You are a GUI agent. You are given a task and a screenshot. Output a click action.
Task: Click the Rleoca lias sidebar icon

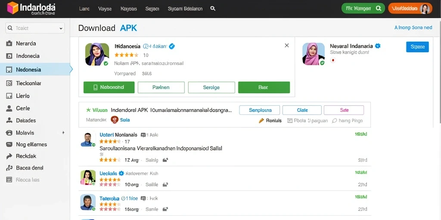pos(9,180)
